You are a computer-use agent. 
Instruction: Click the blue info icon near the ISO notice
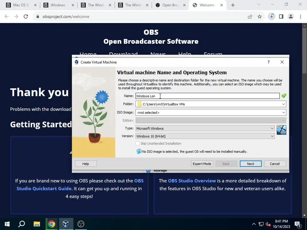(x=139, y=151)
